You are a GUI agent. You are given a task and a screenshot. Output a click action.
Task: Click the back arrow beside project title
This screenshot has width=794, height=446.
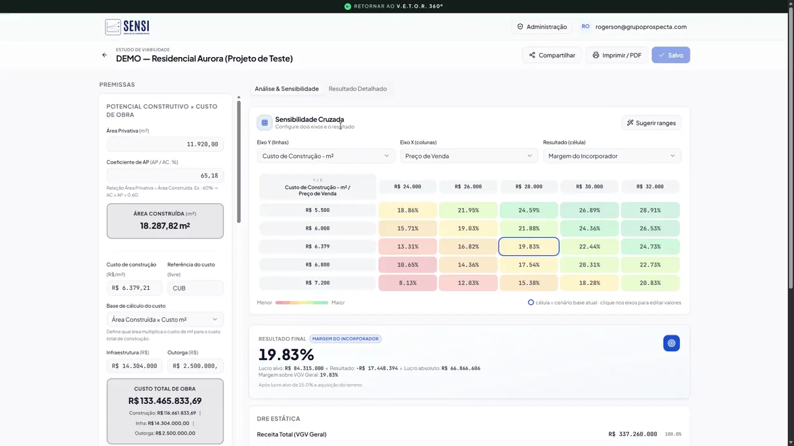click(104, 55)
